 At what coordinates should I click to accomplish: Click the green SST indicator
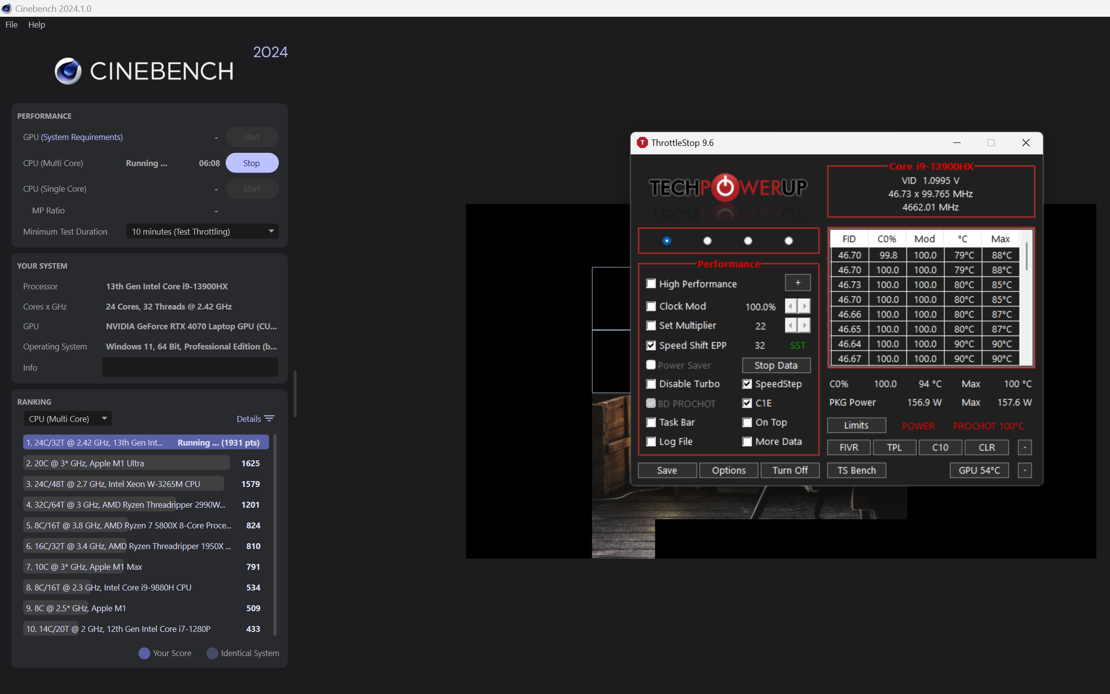coord(798,346)
